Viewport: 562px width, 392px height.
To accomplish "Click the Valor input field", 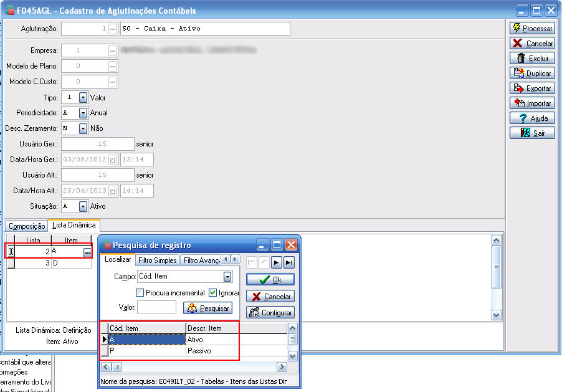I will pos(156,307).
